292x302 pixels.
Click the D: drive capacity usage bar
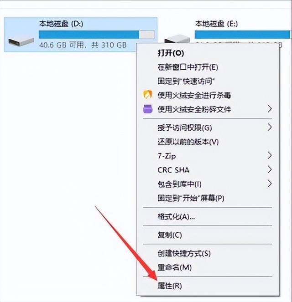[96, 35]
